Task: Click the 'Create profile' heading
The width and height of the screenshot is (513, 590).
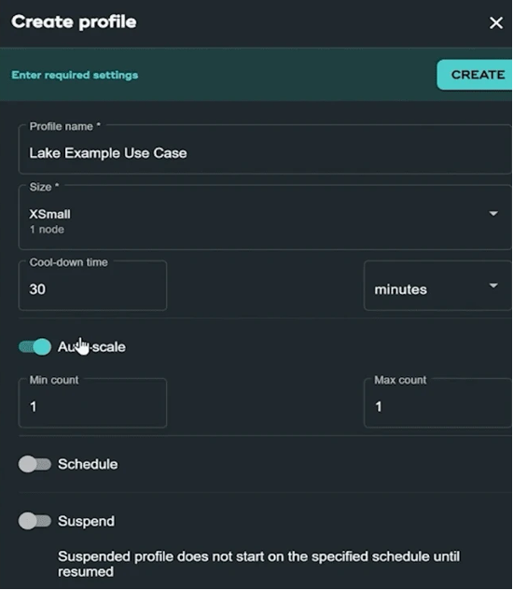Action: (x=74, y=21)
